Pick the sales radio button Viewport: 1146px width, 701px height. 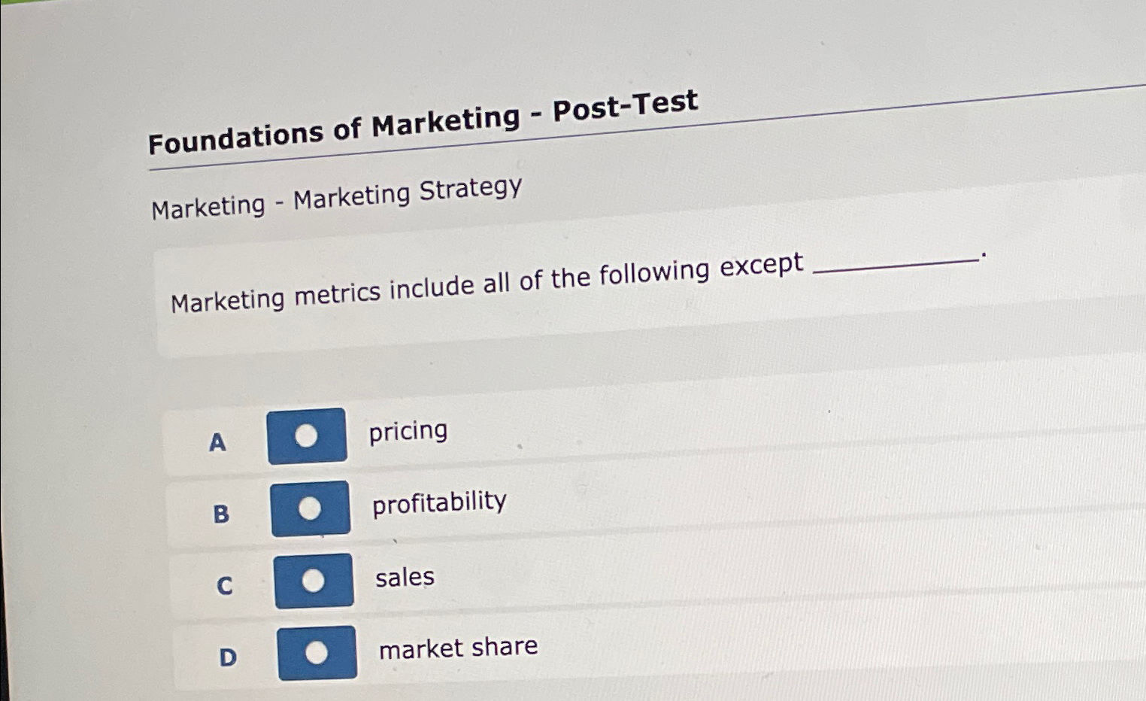tap(313, 581)
